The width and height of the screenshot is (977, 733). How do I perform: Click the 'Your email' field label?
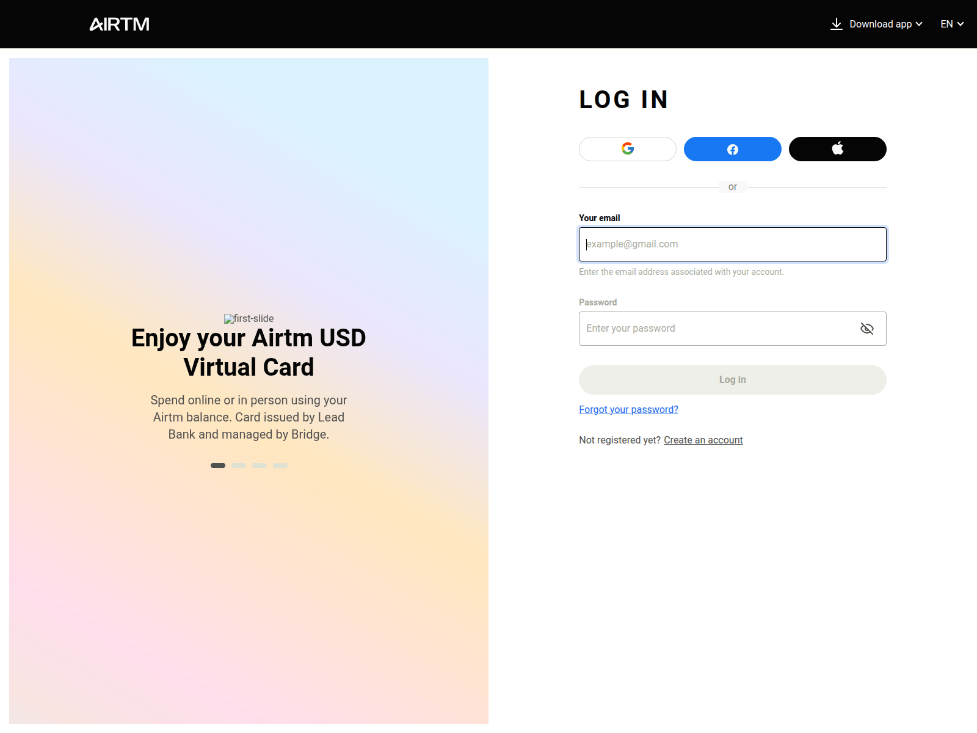600,218
